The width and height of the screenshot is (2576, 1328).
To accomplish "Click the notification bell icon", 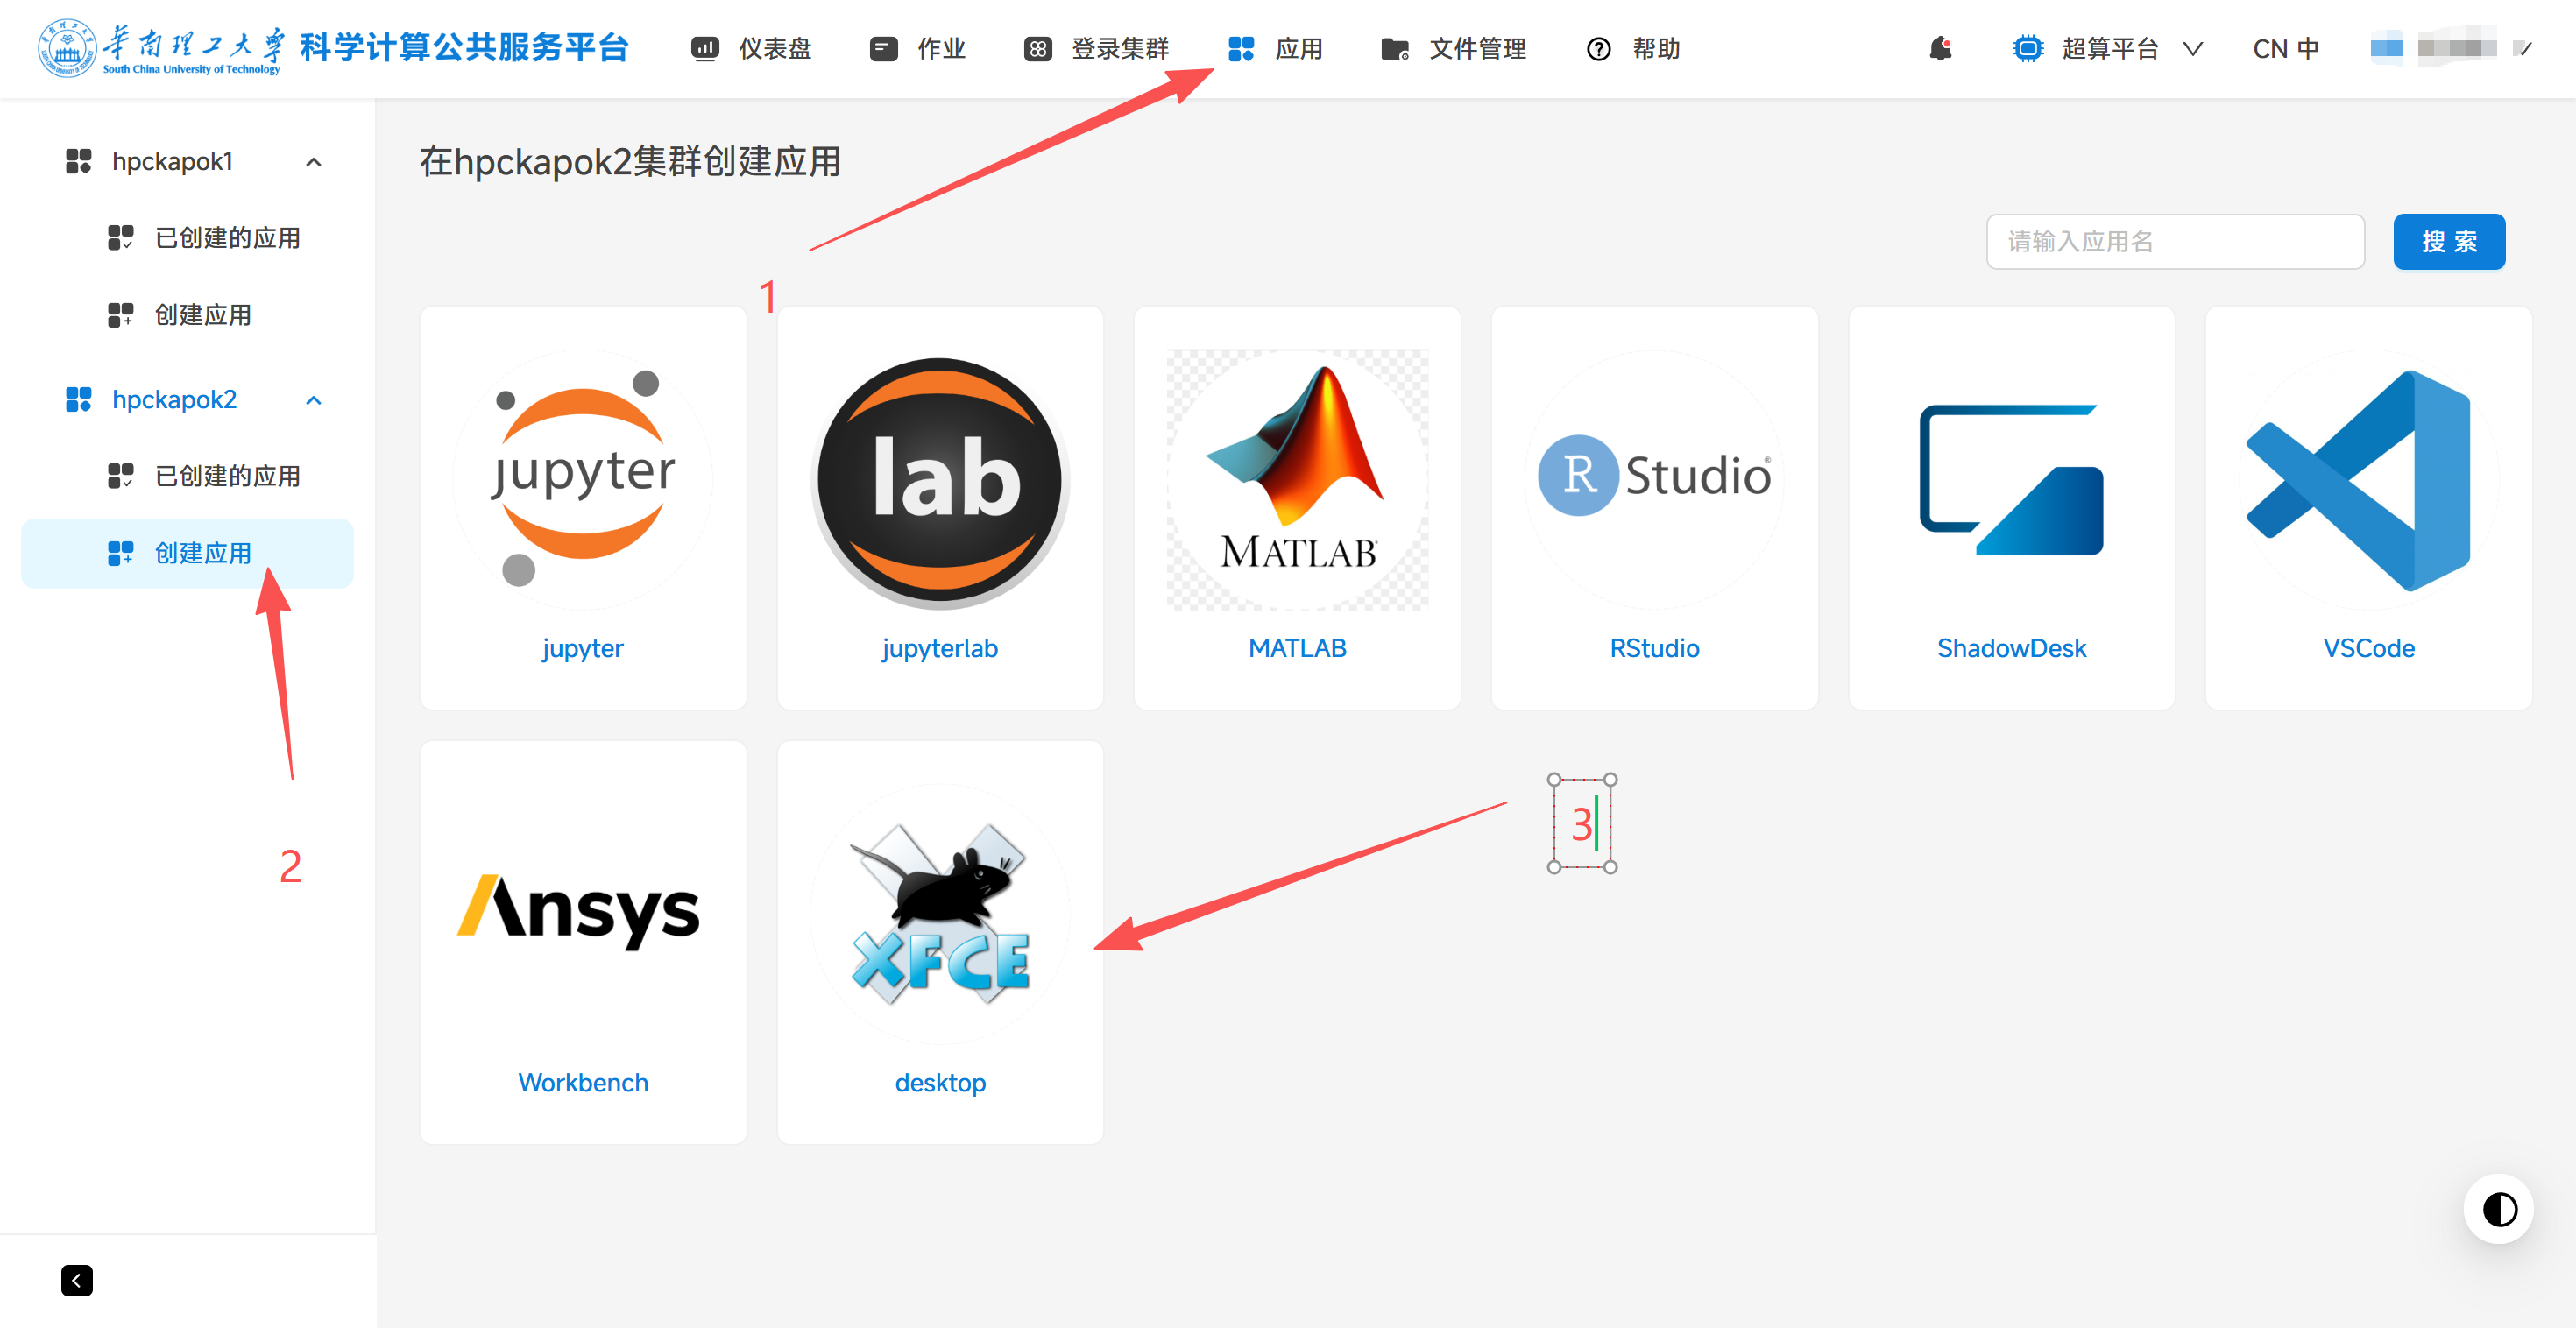I will click(x=1940, y=48).
